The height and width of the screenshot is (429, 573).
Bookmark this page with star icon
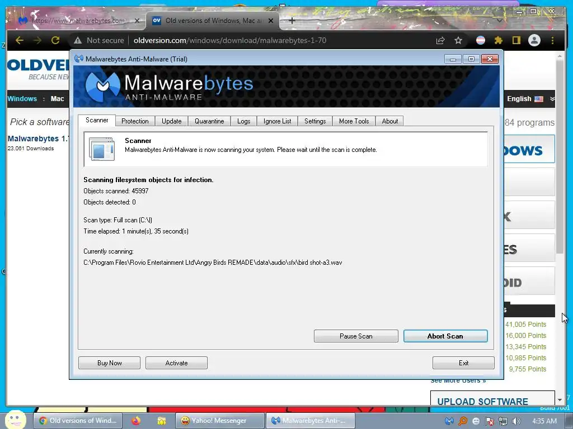coord(458,40)
